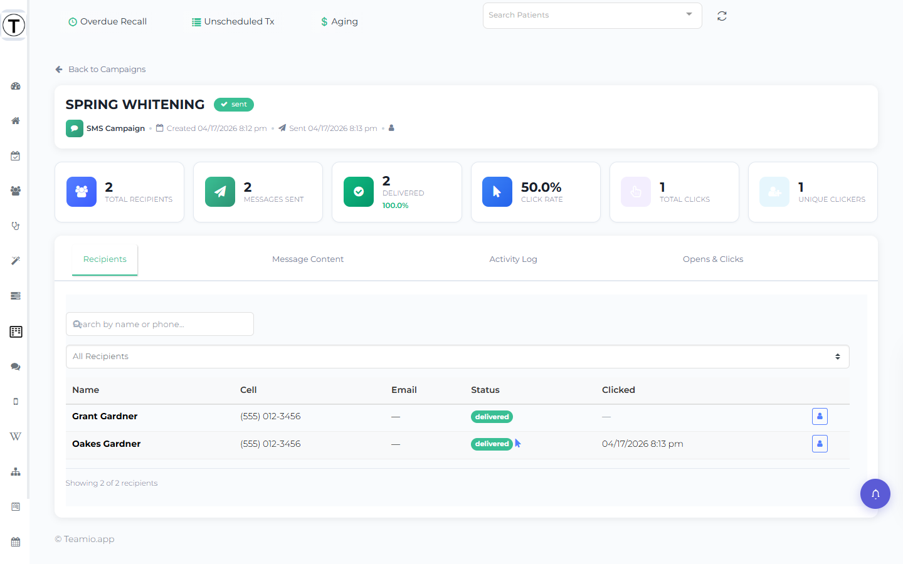The width and height of the screenshot is (903, 564).
Task: Focus the search by name or phone field
Action: [x=159, y=324]
